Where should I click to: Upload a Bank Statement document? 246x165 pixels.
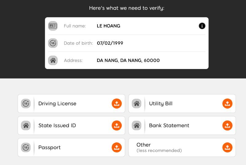[227, 125]
